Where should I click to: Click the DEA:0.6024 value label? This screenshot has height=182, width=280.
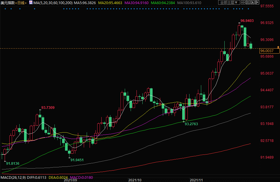tap(56, 177)
